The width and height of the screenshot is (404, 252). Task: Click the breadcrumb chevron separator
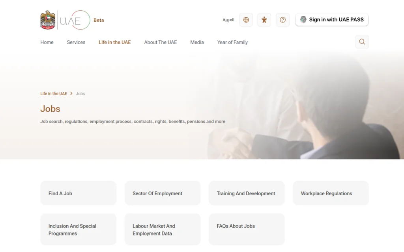click(x=71, y=94)
